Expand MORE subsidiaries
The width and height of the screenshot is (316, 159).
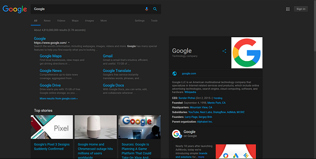[x=241, y=112]
